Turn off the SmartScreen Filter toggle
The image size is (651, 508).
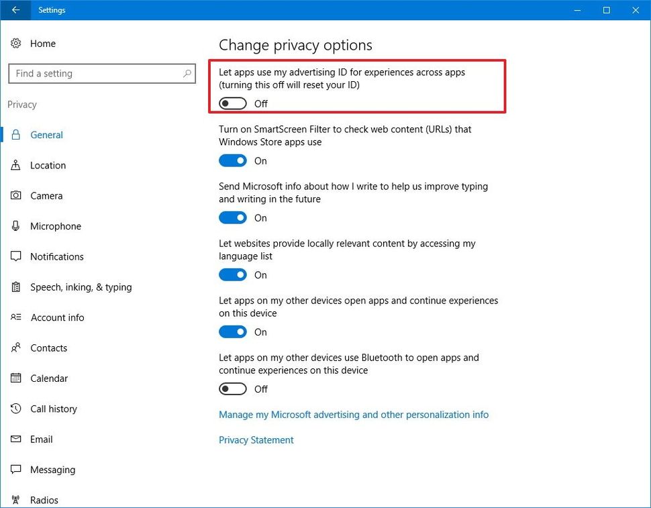pyautogui.click(x=232, y=160)
